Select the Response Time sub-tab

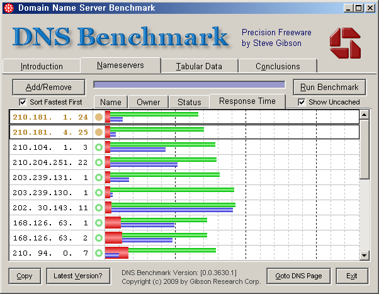click(247, 101)
